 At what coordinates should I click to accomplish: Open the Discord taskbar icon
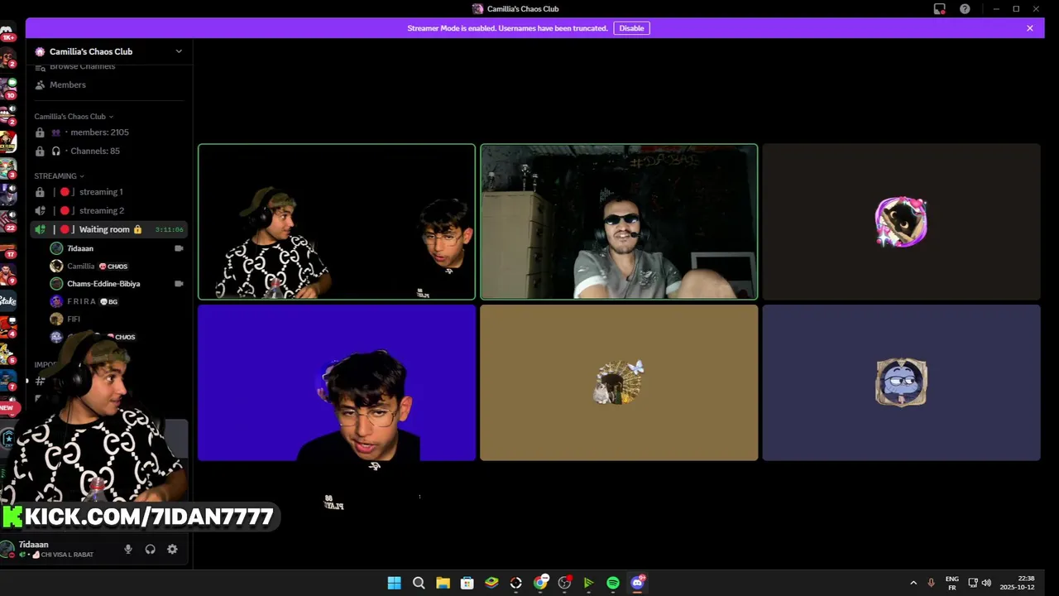coord(637,583)
